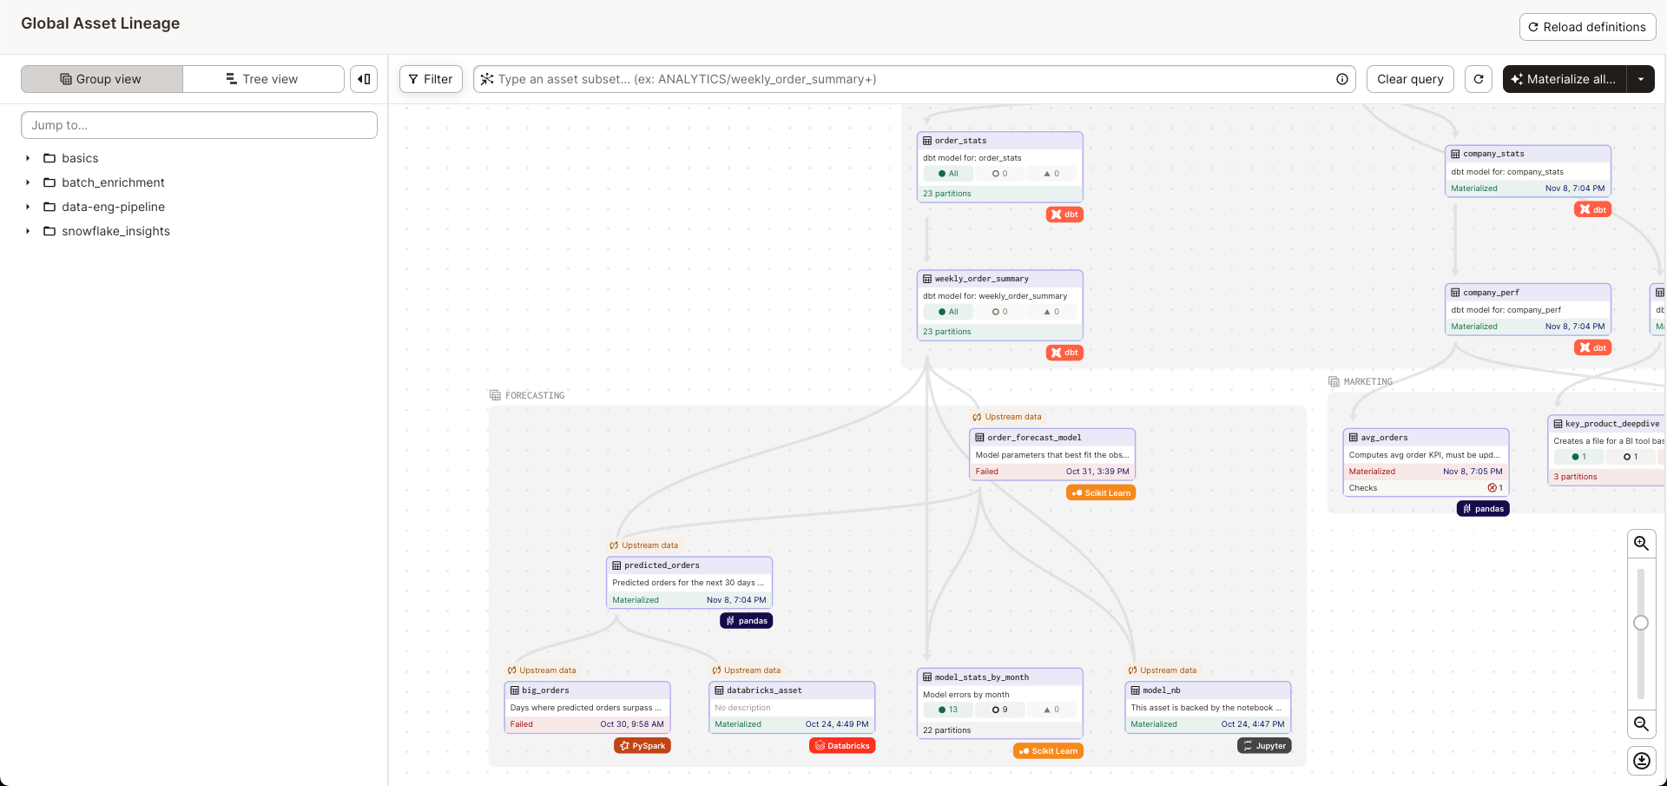Click the Jump to search field
This screenshot has height=786, width=1667.
coord(199,125)
